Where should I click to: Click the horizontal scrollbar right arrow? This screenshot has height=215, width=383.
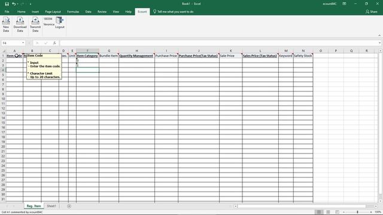click(376, 206)
